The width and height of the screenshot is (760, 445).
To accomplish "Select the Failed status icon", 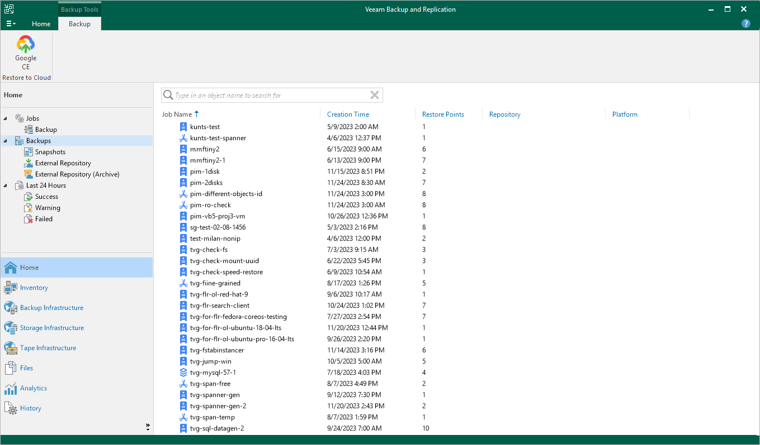I will (x=29, y=219).
